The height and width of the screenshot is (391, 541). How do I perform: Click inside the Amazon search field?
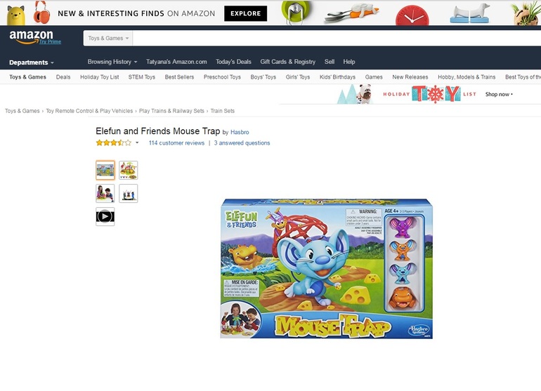tap(337, 39)
